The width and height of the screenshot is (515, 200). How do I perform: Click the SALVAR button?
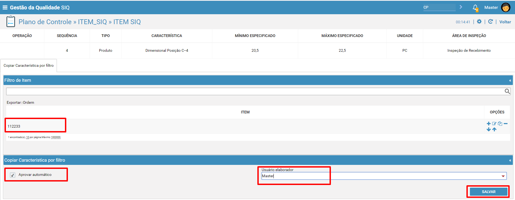click(488, 192)
